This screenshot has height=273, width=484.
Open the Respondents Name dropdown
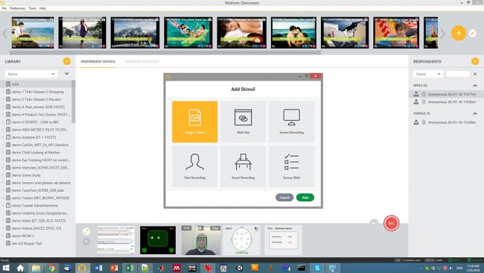coord(428,74)
